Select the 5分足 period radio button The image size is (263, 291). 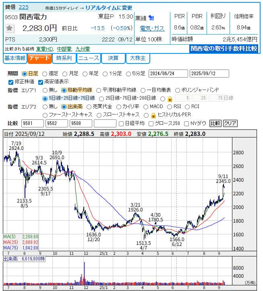point(128,74)
